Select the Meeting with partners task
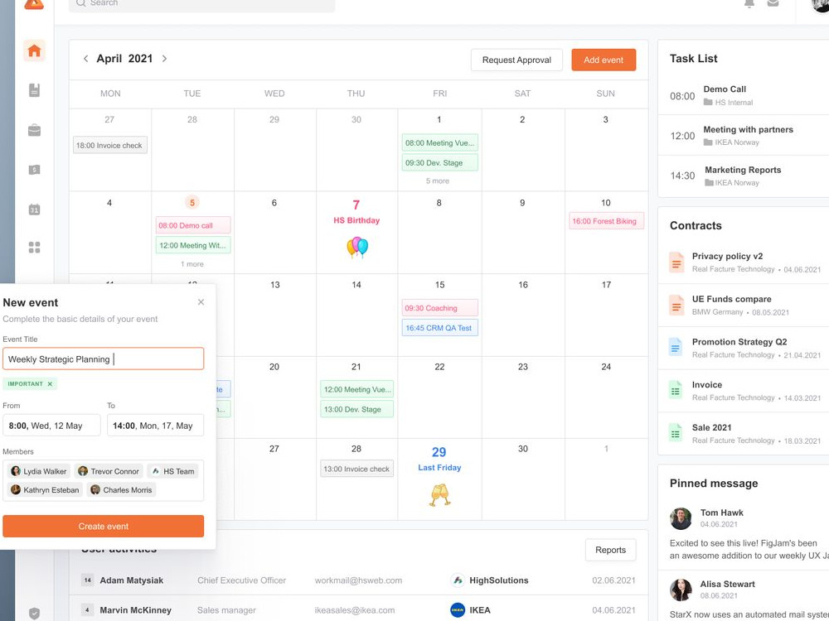This screenshot has height=621, width=829. 744,136
